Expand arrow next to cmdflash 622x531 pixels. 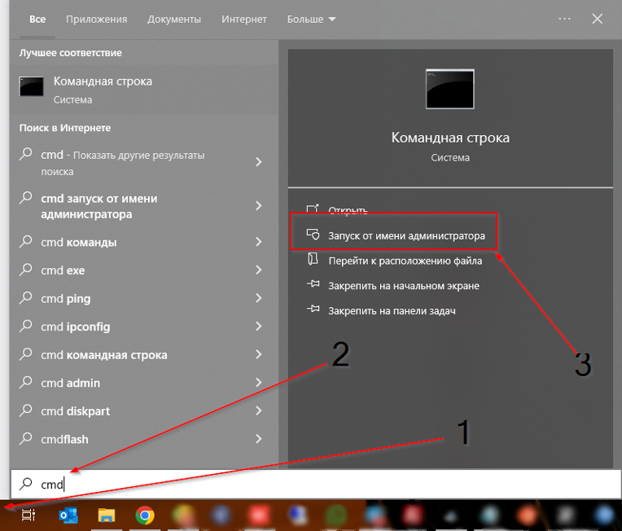(259, 439)
